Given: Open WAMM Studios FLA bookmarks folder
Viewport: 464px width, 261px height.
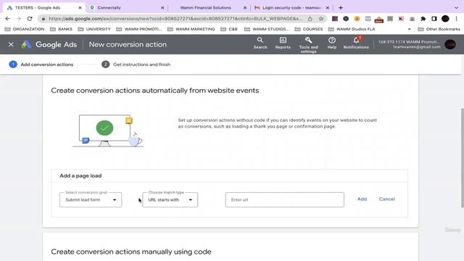Looking at the screenshot, I should [352, 29].
